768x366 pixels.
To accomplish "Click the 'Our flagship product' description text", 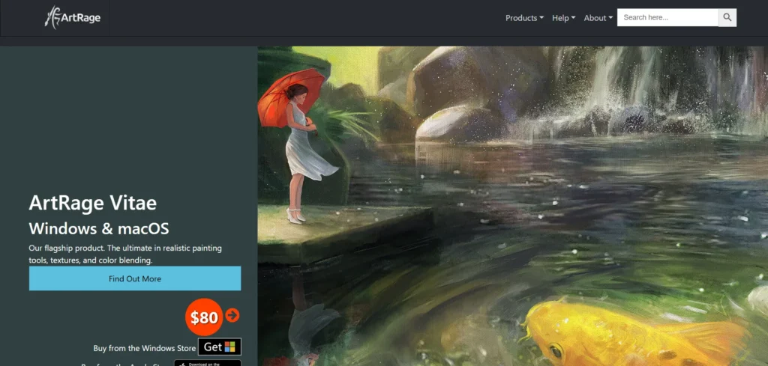I will (x=125, y=254).
